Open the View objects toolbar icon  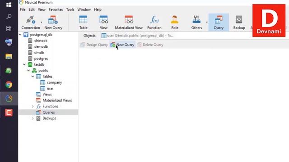tap(103, 22)
